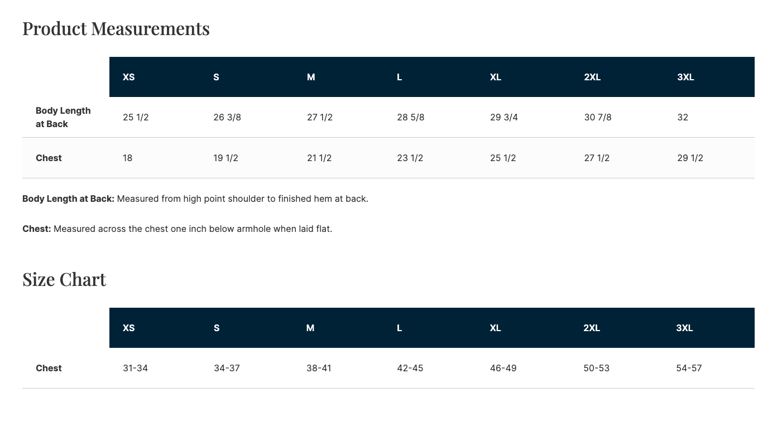Screen dimensions: 782x422
Task: Click the chest measurement description sentence
Action: [x=193, y=229]
